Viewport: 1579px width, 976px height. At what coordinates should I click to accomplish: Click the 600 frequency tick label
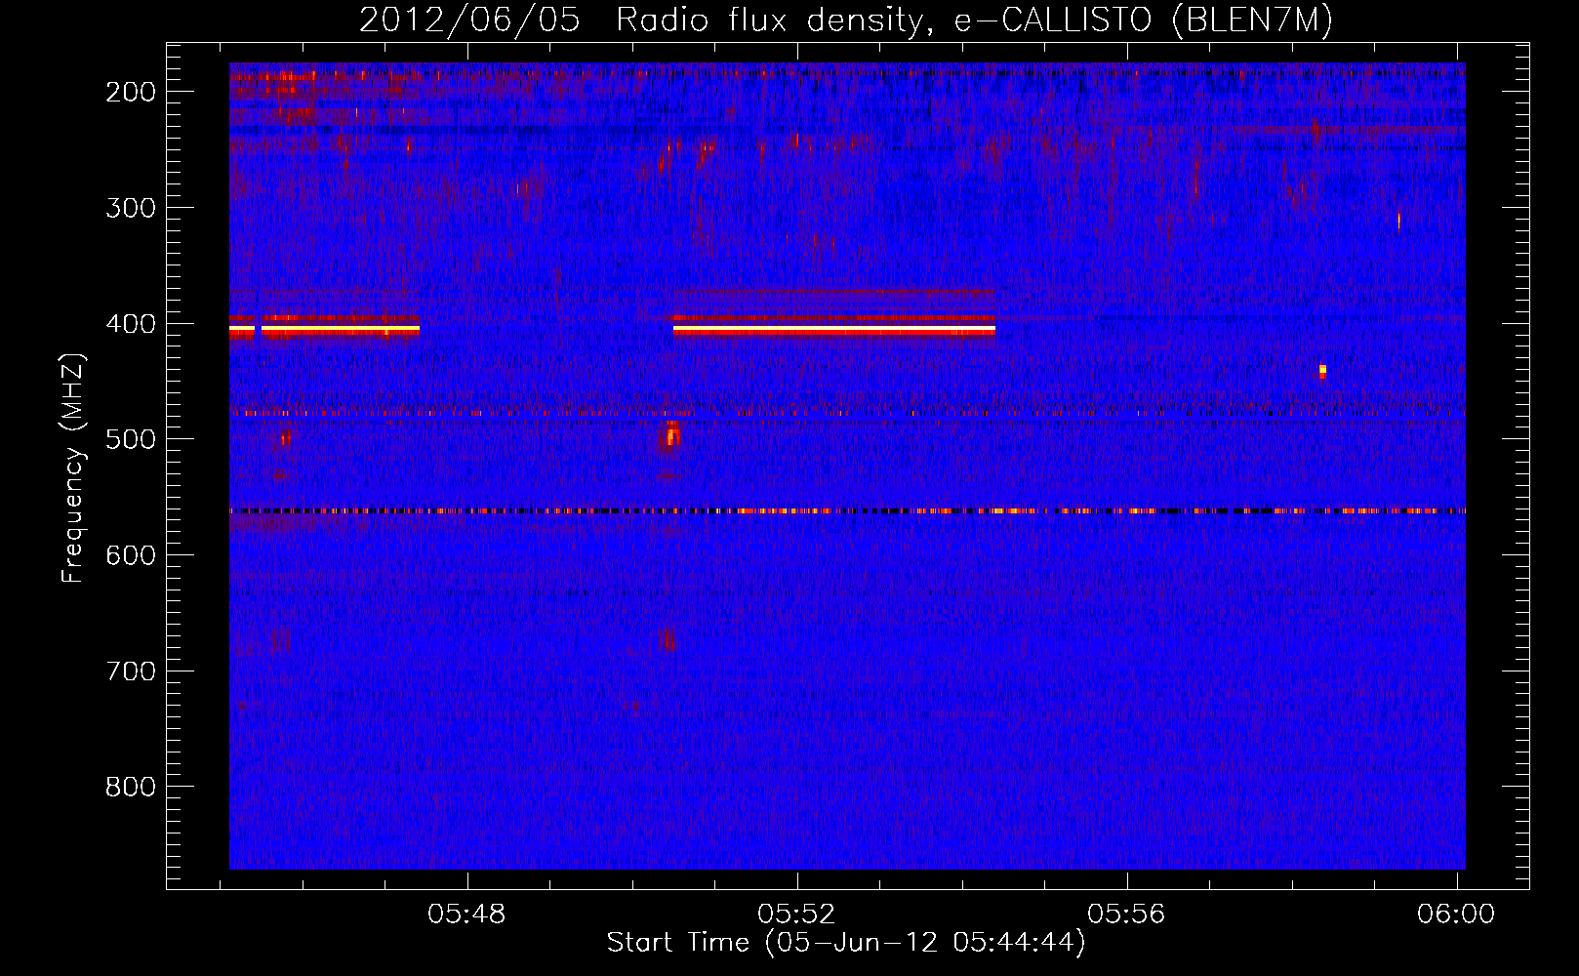point(131,555)
